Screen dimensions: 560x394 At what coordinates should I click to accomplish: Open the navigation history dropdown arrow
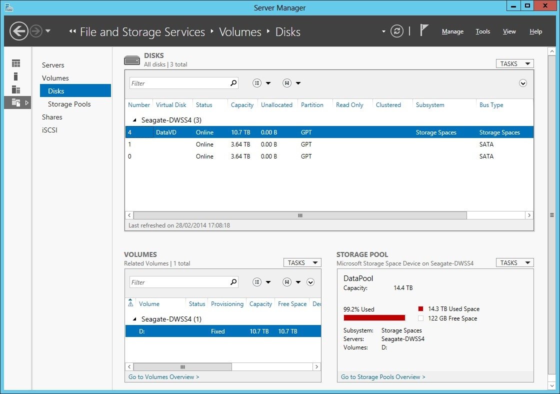click(x=48, y=31)
